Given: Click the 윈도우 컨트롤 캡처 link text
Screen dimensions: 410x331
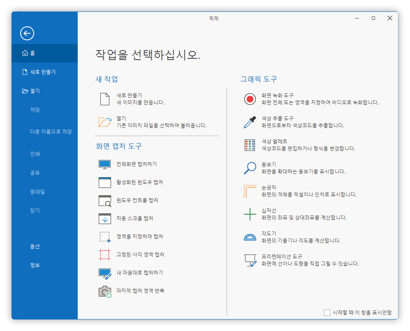Looking at the screenshot, I should pyautogui.click(x=137, y=200).
